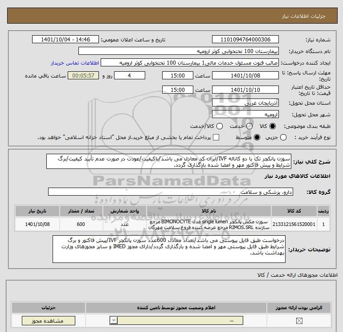Click the response deadline date 1401/10/08 field
This screenshot has width=343, height=332.
(x=245, y=75)
